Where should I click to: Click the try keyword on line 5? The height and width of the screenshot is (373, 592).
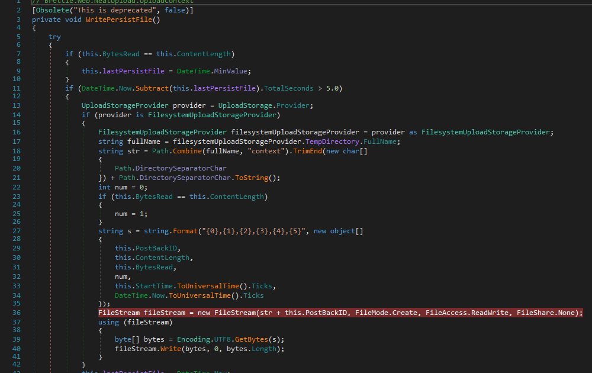[x=54, y=36]
